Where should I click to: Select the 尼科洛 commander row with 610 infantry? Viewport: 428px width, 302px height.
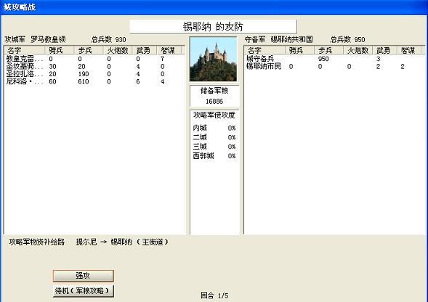(x=94, y=81)
